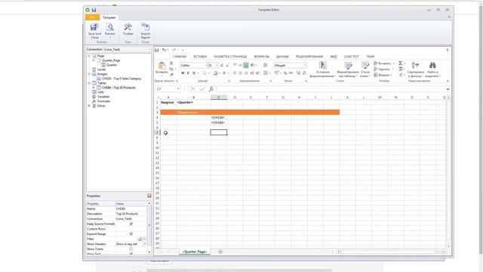The height and width of the screenshot is (272, 483).
Task: Close the Properties panel with red X
Action: tap(149, 196)
